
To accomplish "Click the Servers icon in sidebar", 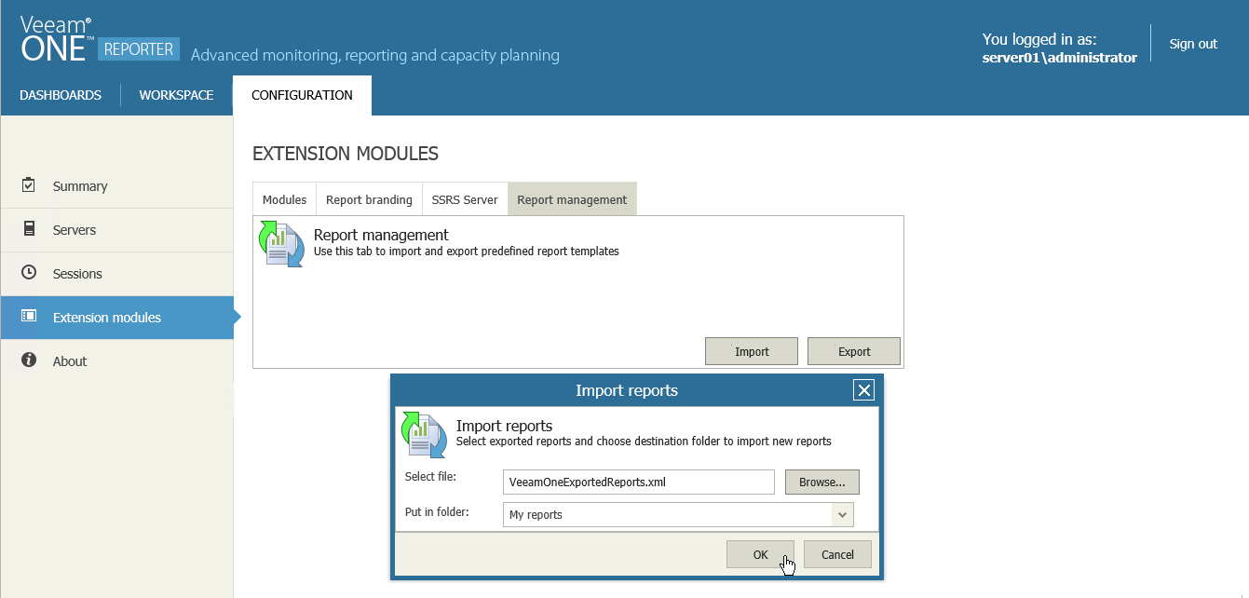I will 29,229.
